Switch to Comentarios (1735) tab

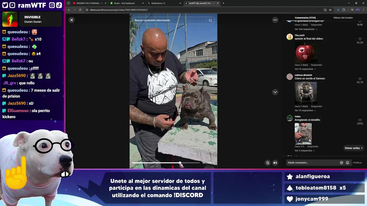[x=305, y=18]
